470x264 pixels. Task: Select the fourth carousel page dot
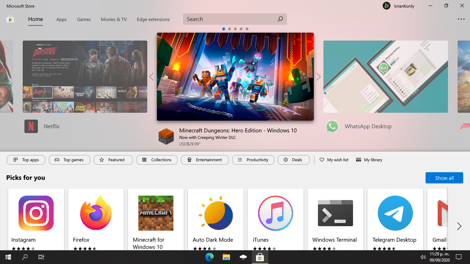(241, 29)
